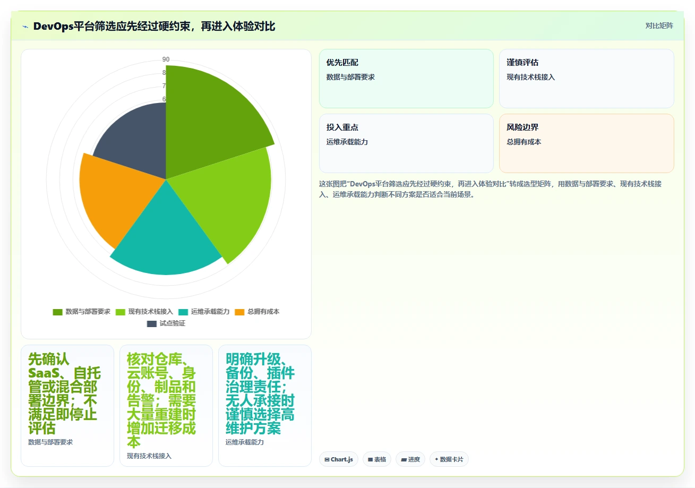Select the Chart.js tag chip
695x488 pixels.
(x=339, y=459)
